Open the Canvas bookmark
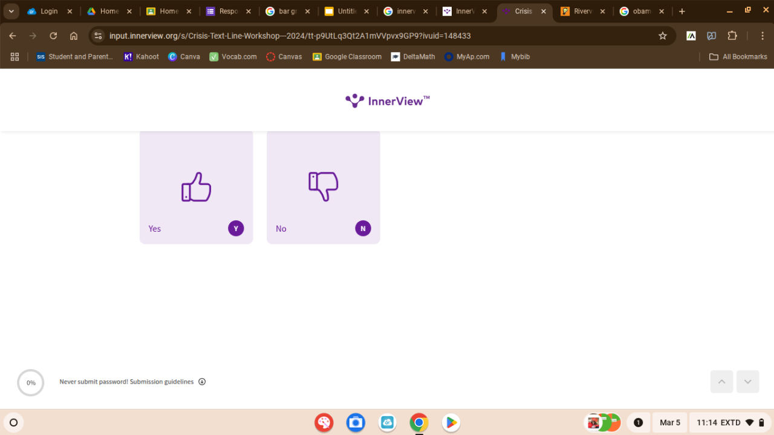The height and width of the screenshot is (435, 774). (x=284, y=57)
